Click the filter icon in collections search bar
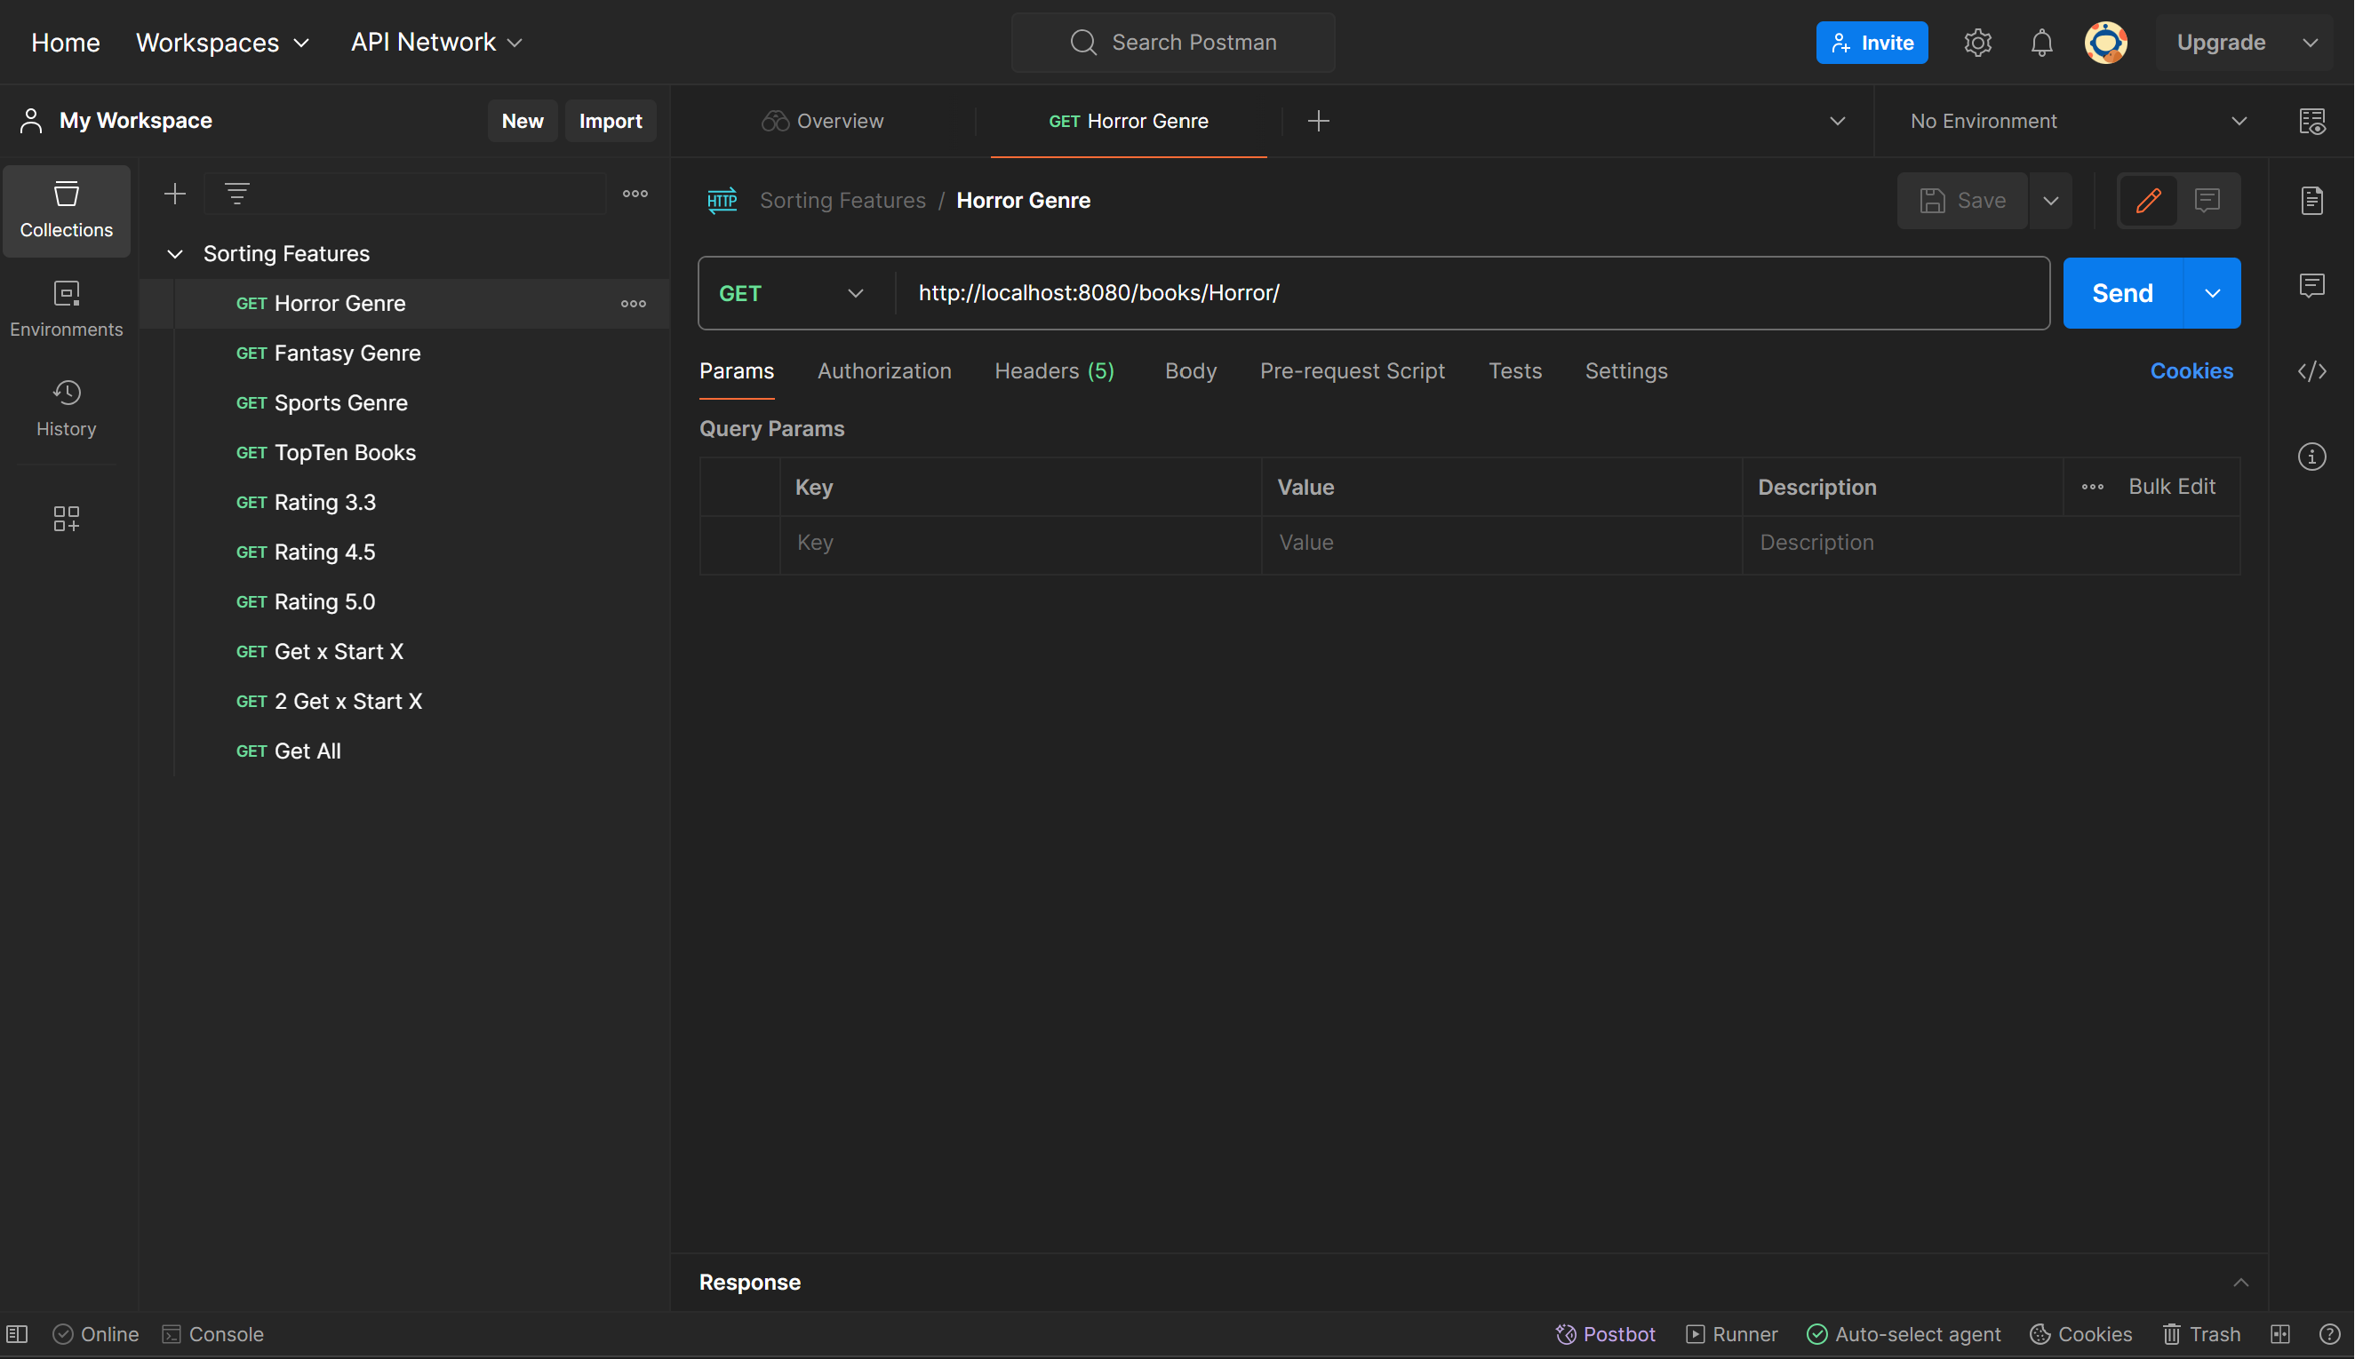This screenshot has width=2355, height=1359. click(x=237, y=194)
